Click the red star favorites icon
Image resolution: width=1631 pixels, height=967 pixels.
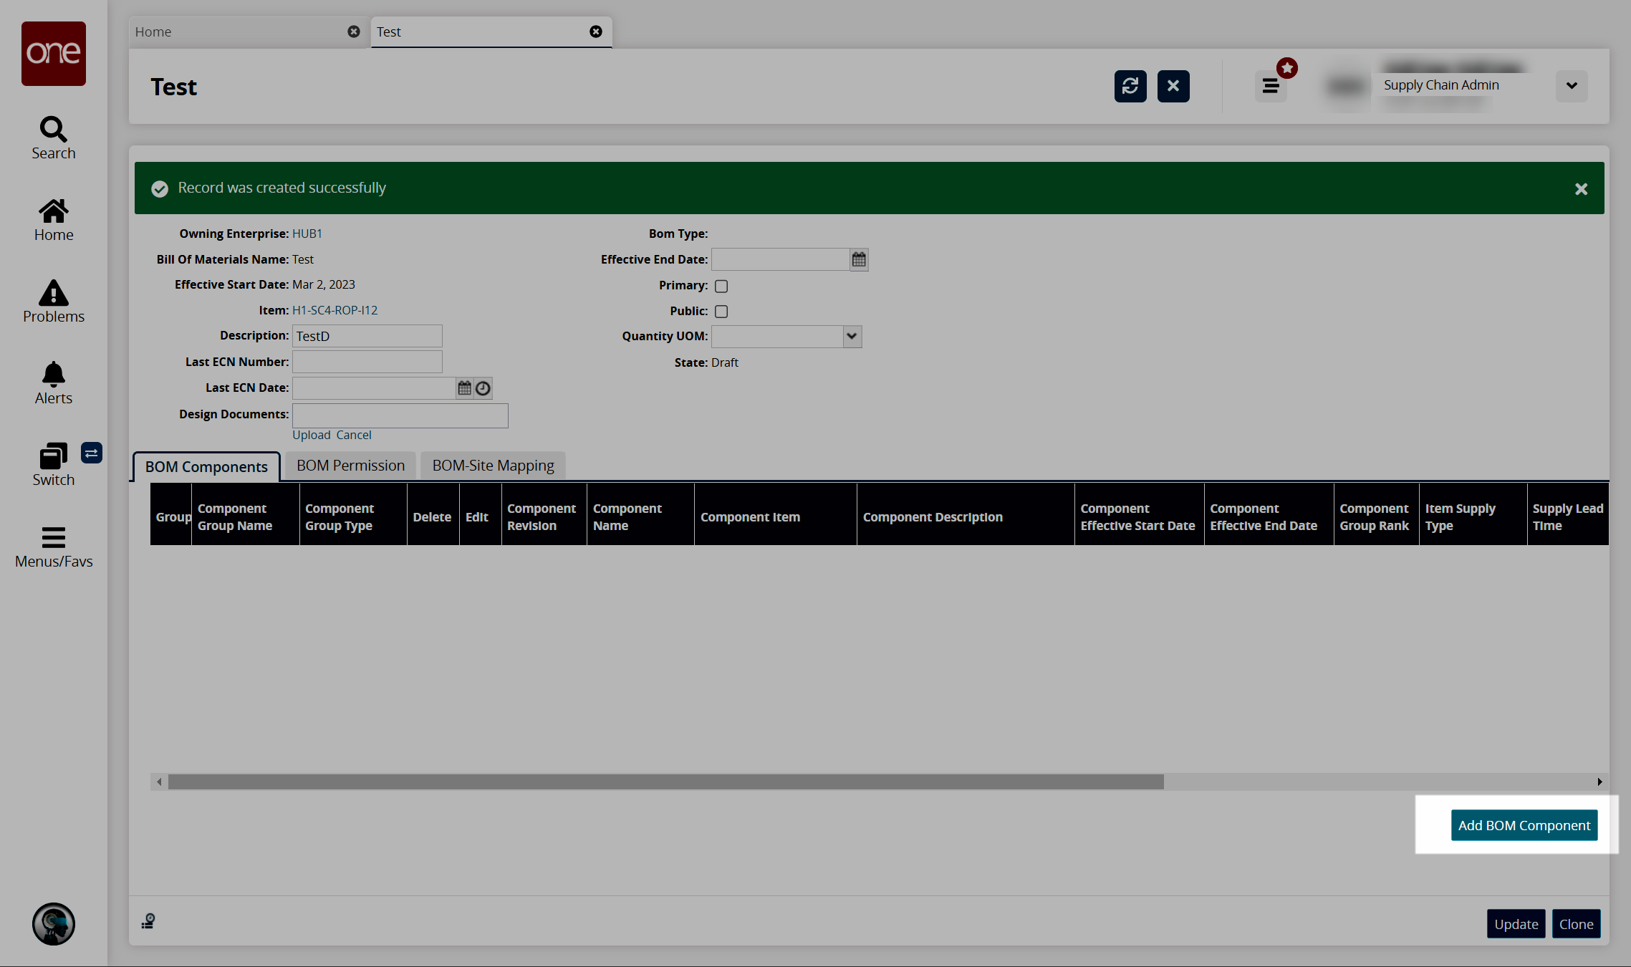tap(1287, 68)
